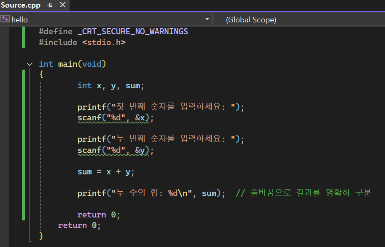385x247 pixels.
Task: Click the printf line with %d\n
Action: click(151, 193)
